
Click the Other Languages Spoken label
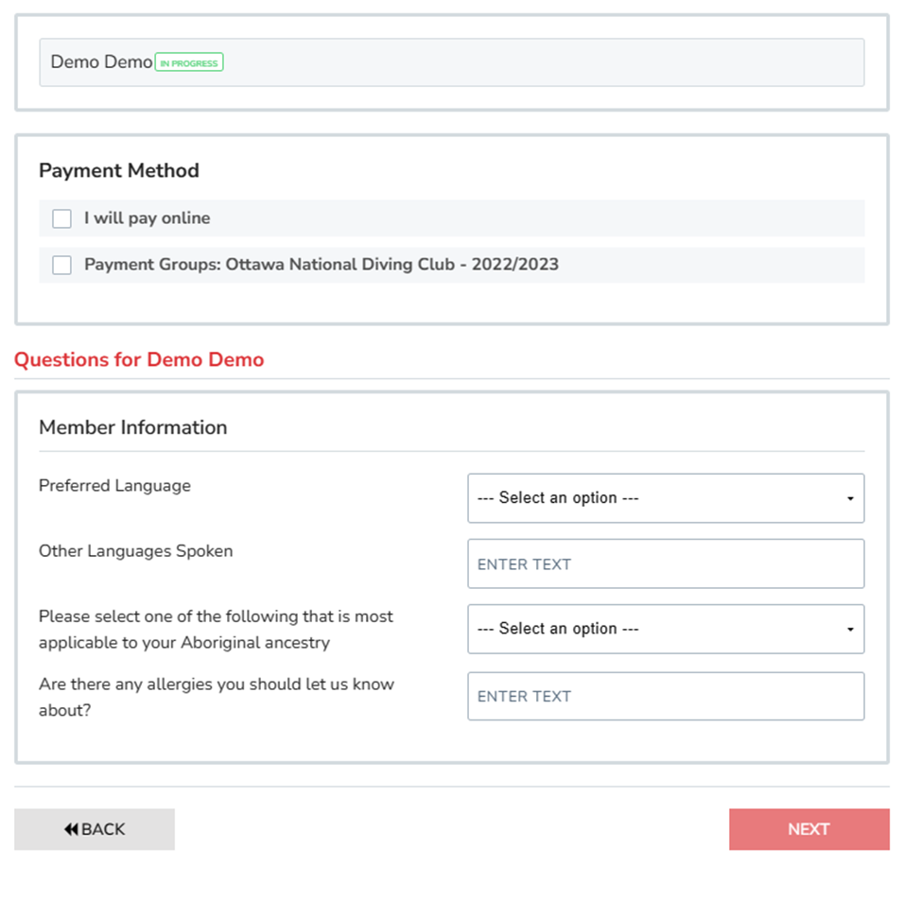[x=135, y=551]
